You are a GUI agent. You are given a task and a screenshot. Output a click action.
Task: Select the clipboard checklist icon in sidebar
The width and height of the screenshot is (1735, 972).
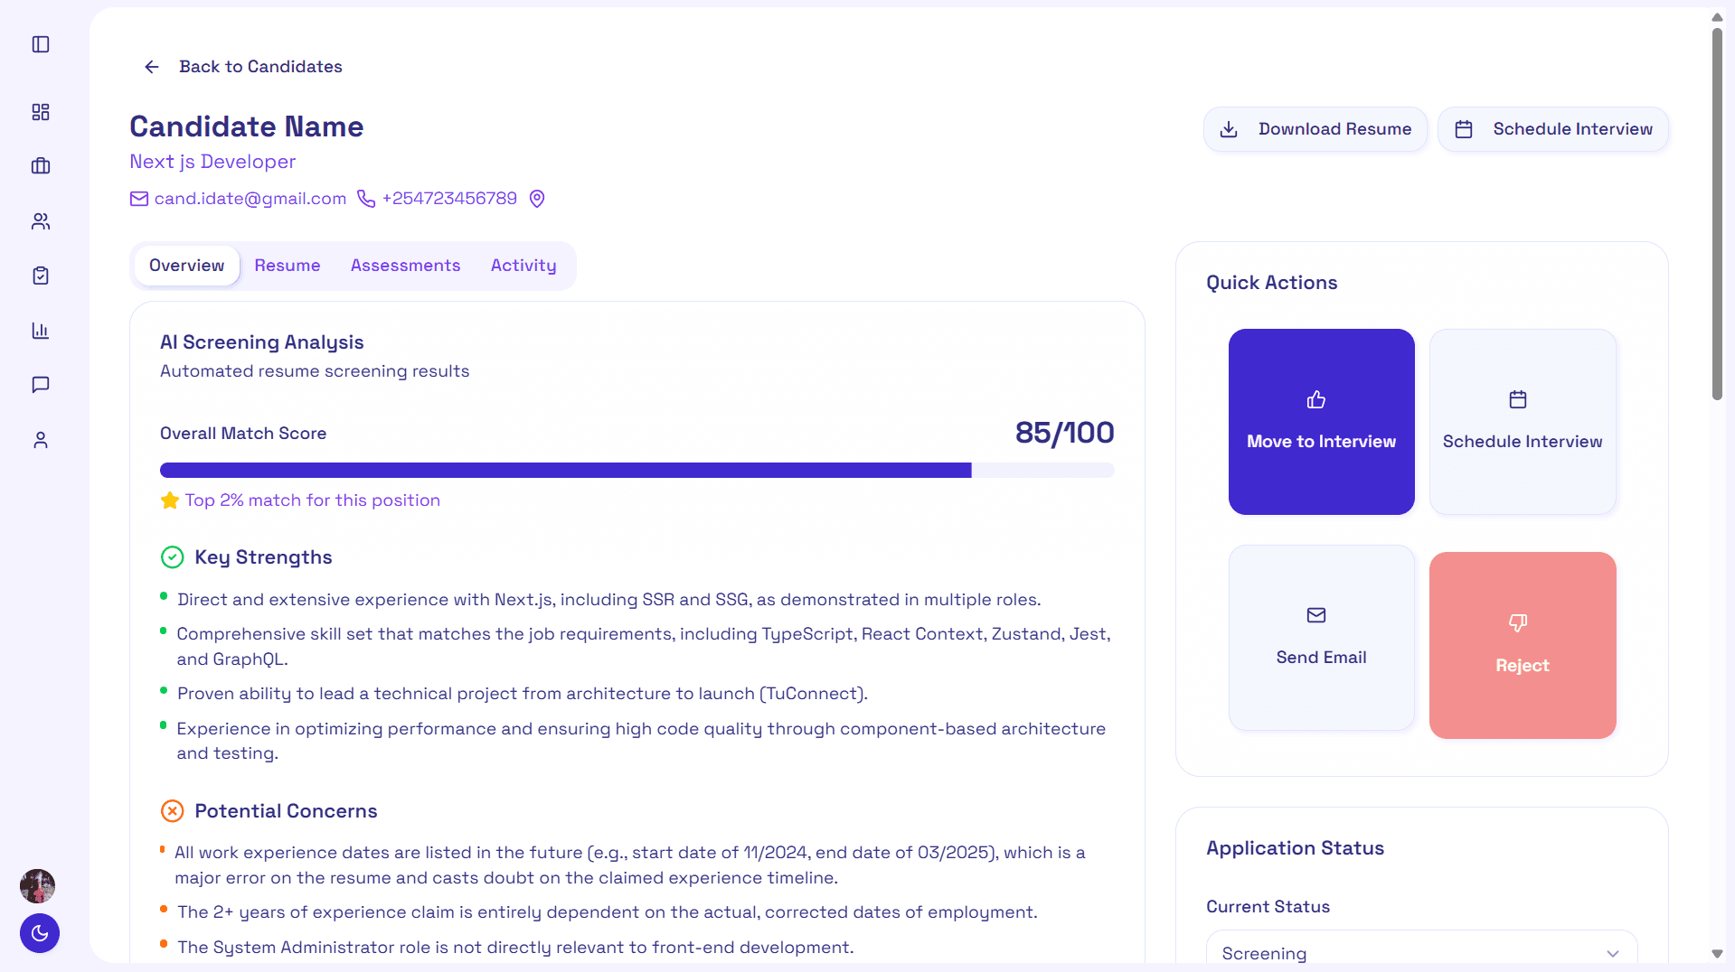tap(40, 276)
